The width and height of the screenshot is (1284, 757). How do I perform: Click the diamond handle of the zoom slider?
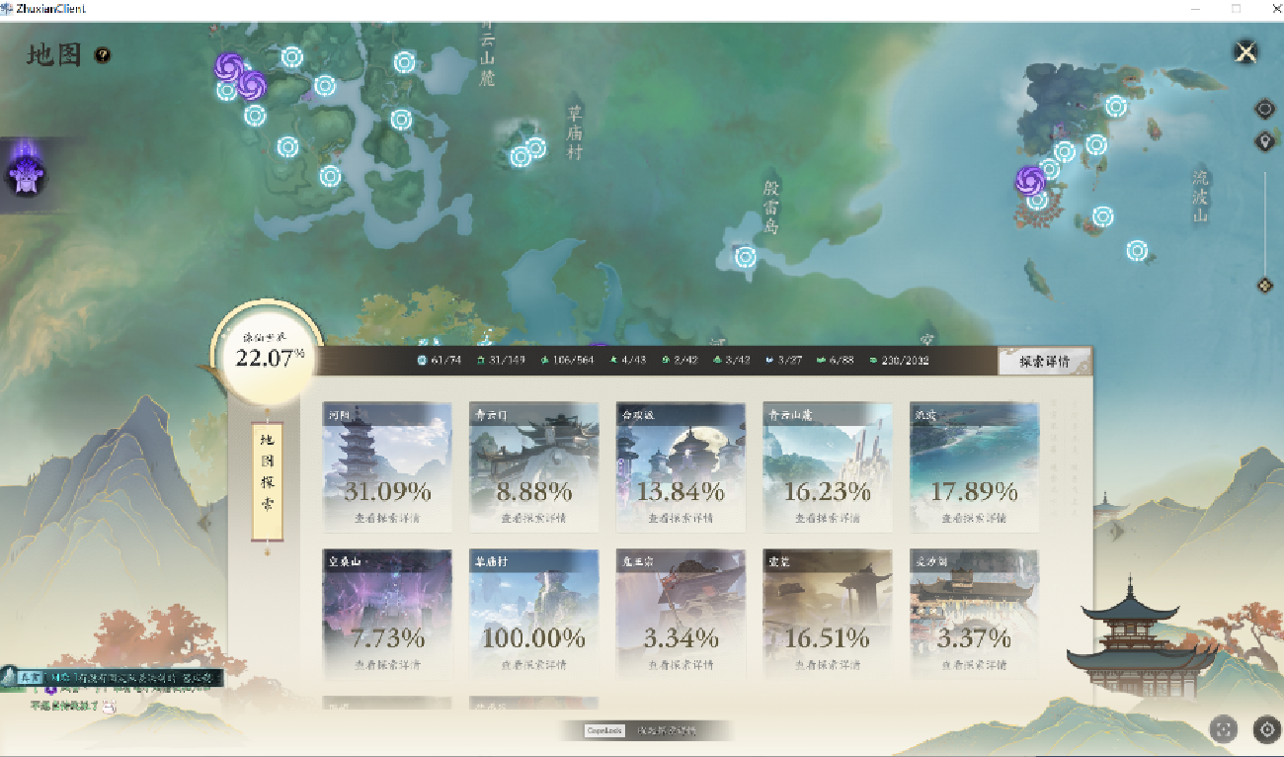[x=1264, y=286]
